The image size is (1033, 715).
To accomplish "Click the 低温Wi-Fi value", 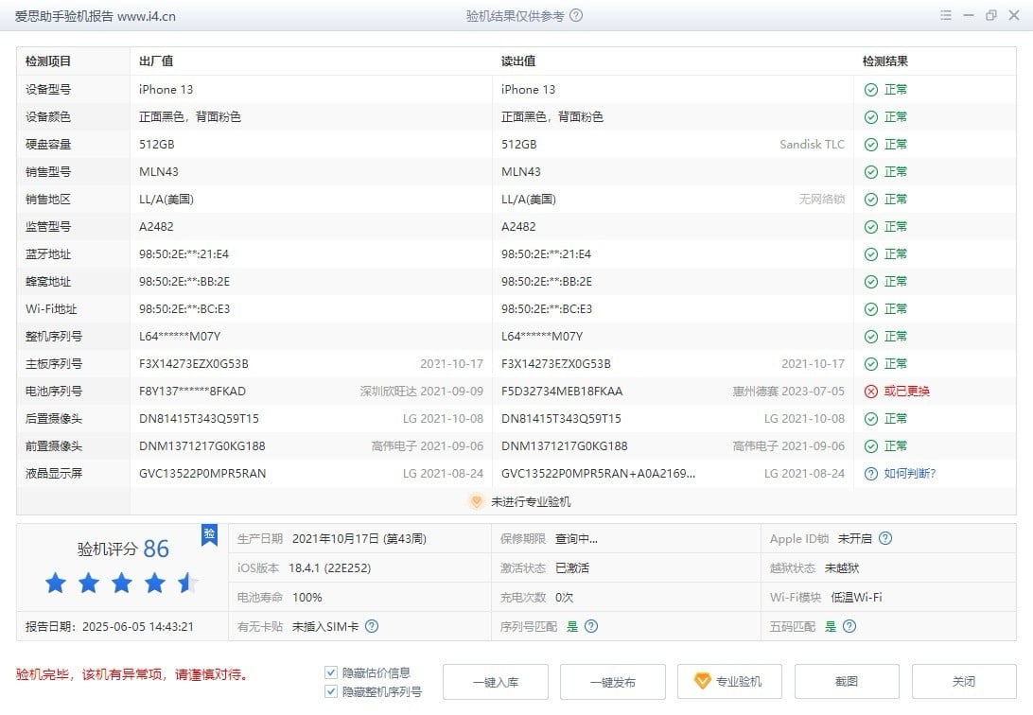I will tap(856, 597).
